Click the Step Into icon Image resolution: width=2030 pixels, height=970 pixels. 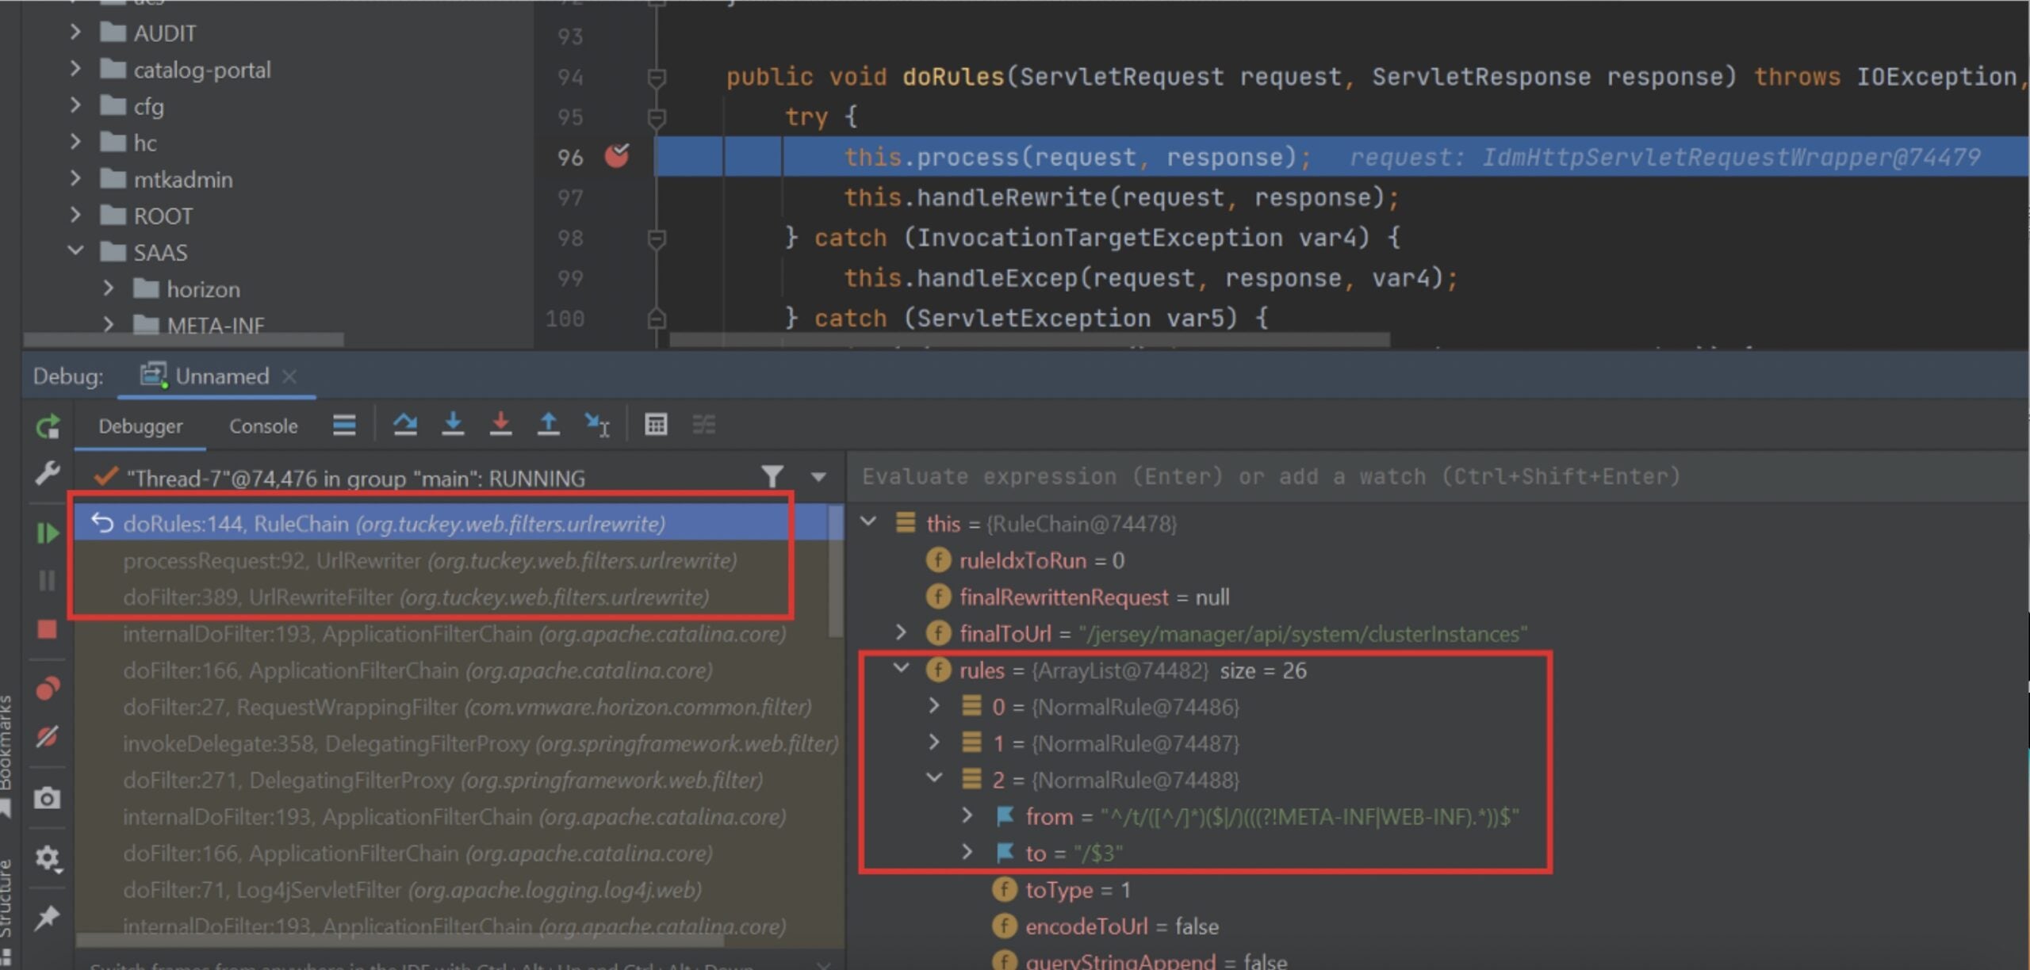(x=453, y=425)
